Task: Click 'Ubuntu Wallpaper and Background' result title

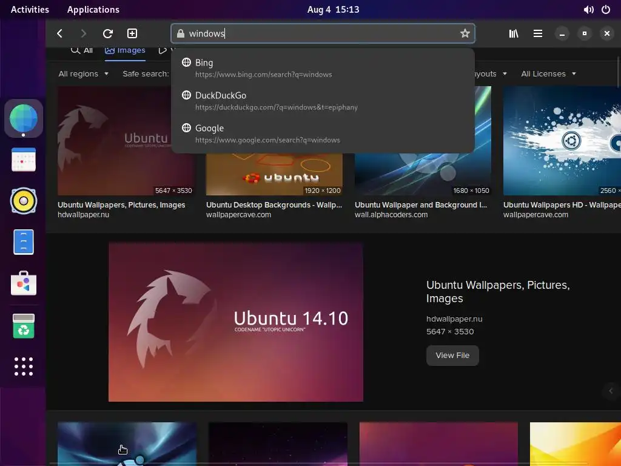Action: click(421, 205)
